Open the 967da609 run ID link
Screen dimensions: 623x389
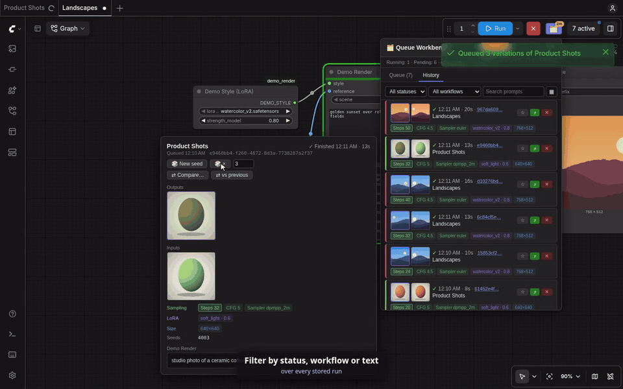489,110
